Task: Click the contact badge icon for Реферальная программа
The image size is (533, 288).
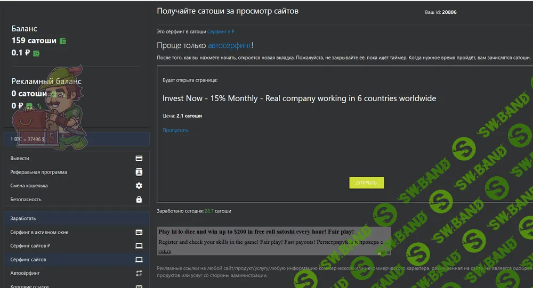Action: click(139, 172)
